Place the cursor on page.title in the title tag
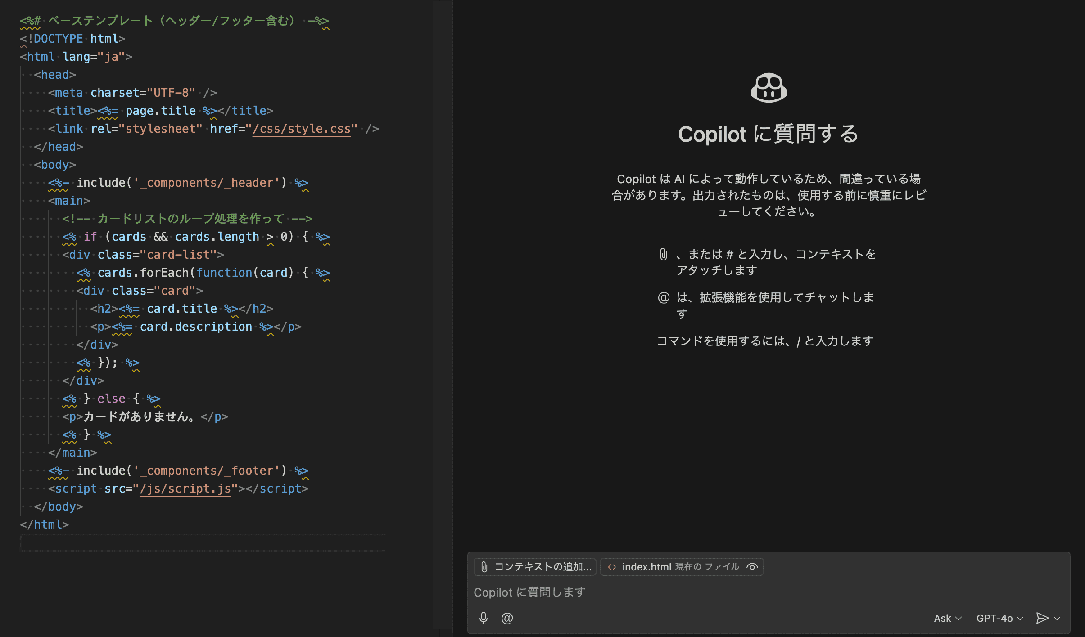 tap(160, 110)
